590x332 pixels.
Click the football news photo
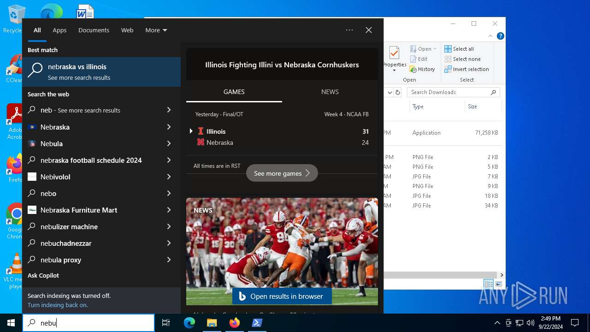(282, 251)
